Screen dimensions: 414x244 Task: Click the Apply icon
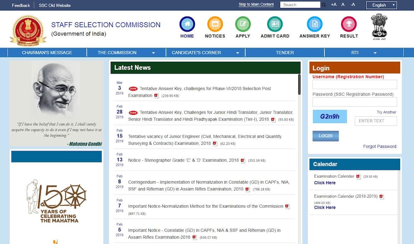[x=243, y=24]
